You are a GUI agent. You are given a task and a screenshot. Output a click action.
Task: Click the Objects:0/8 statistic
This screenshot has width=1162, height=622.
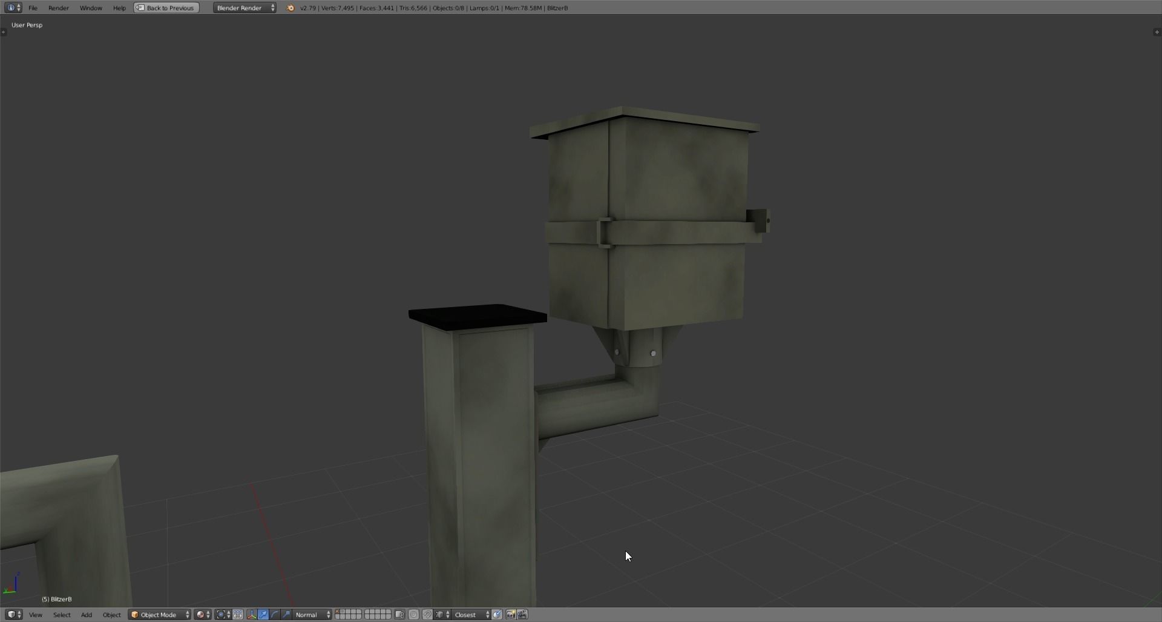point(448,8)
